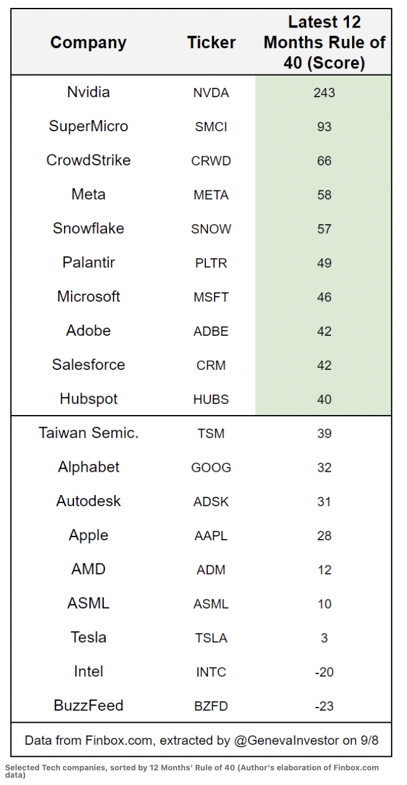The image size is (407, 785).
Task: Click the SuperMicro company name
Action: point(89,126)
